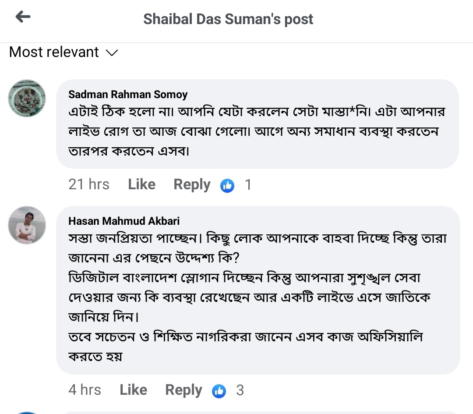Click Hasan Mahmud Akbari's comment text bubble
Screen dimensions: 473x414
[x=257, y=298]
